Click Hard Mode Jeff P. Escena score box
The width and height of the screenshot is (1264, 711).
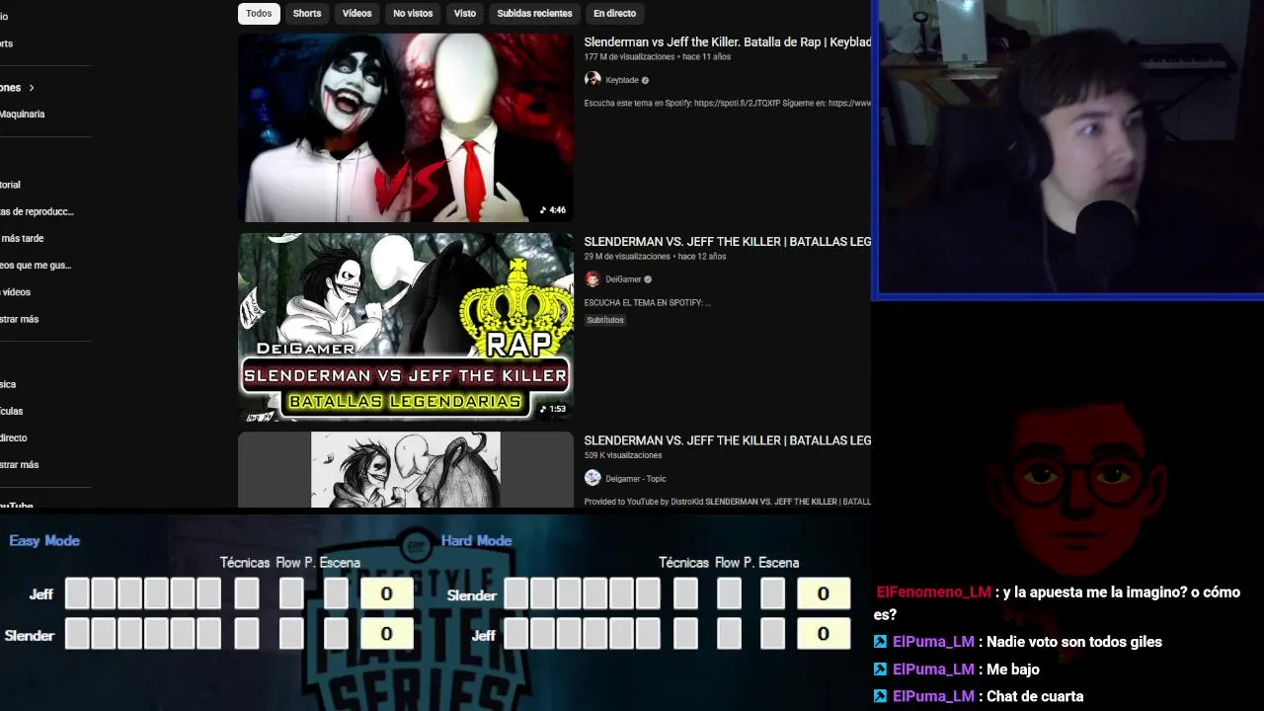pos(773,634)
